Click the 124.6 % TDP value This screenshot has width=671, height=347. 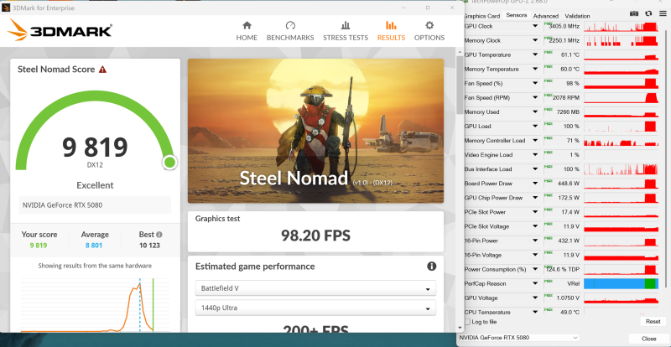click(563, 270)
